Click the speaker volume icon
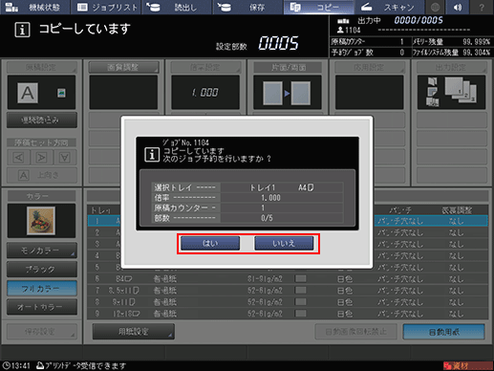 458,7
